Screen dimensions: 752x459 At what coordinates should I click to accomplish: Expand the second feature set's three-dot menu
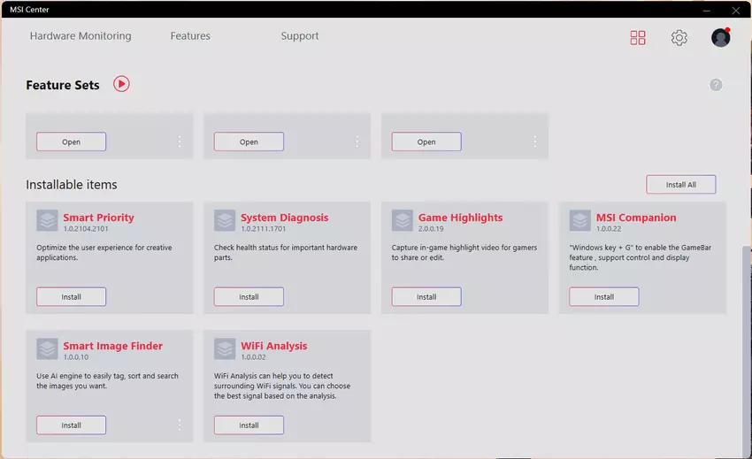357,142
